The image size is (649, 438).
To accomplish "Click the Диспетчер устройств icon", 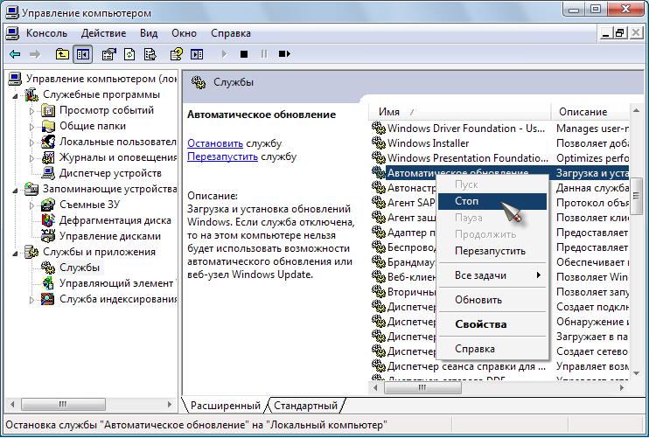I will coord(48,173).
